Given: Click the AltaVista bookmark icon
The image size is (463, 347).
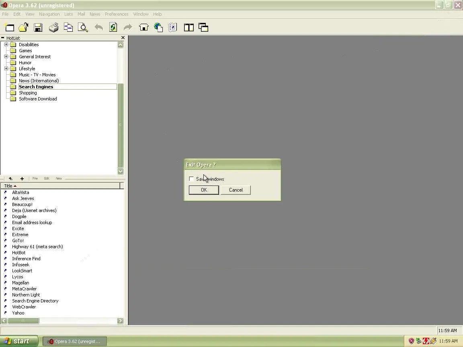Looking at the screenshot, I should 5,192.
